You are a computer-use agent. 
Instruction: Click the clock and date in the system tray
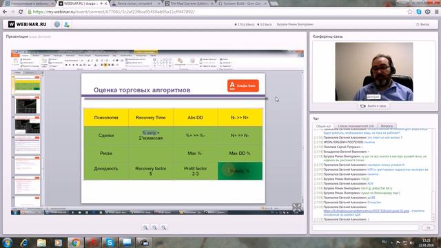[426, 242]
